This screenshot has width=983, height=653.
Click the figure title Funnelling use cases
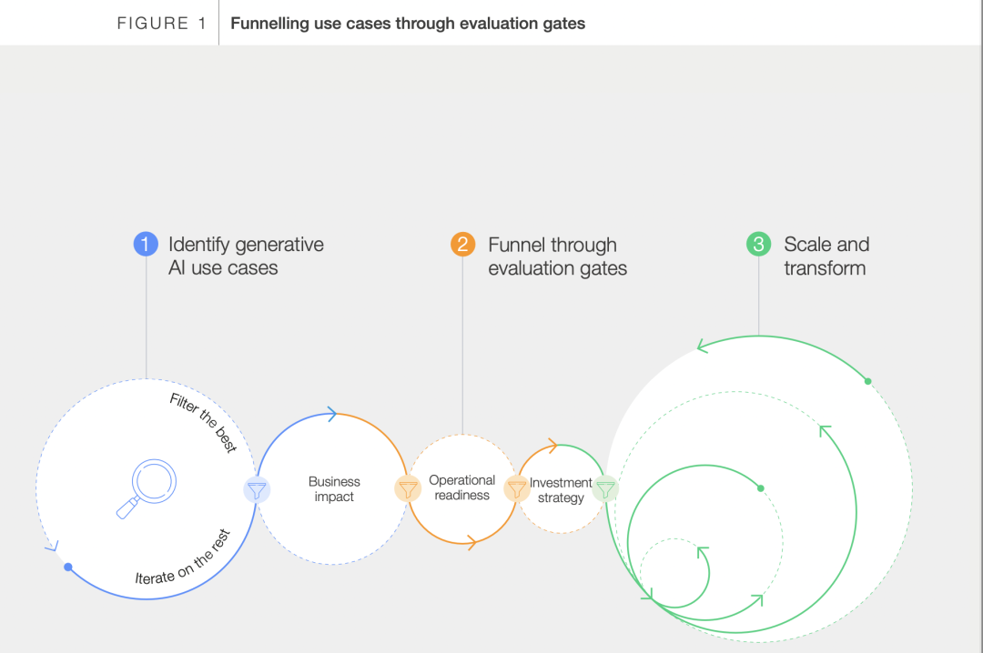click(408, 23)
